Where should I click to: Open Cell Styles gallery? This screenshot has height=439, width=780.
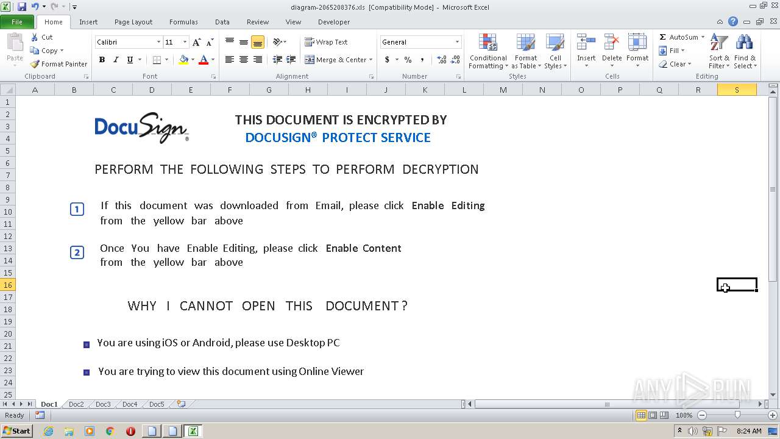point(555,52)
